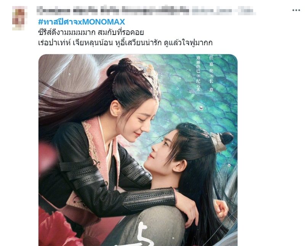The height and width of the screenshot is (246, 305).
Task: Click the woman's golden hair ornament
Action: click(x=149, y=78)
